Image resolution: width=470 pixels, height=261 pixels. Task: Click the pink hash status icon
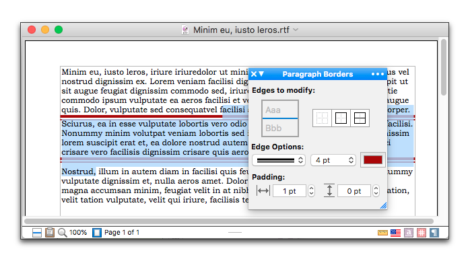point(422,233)
